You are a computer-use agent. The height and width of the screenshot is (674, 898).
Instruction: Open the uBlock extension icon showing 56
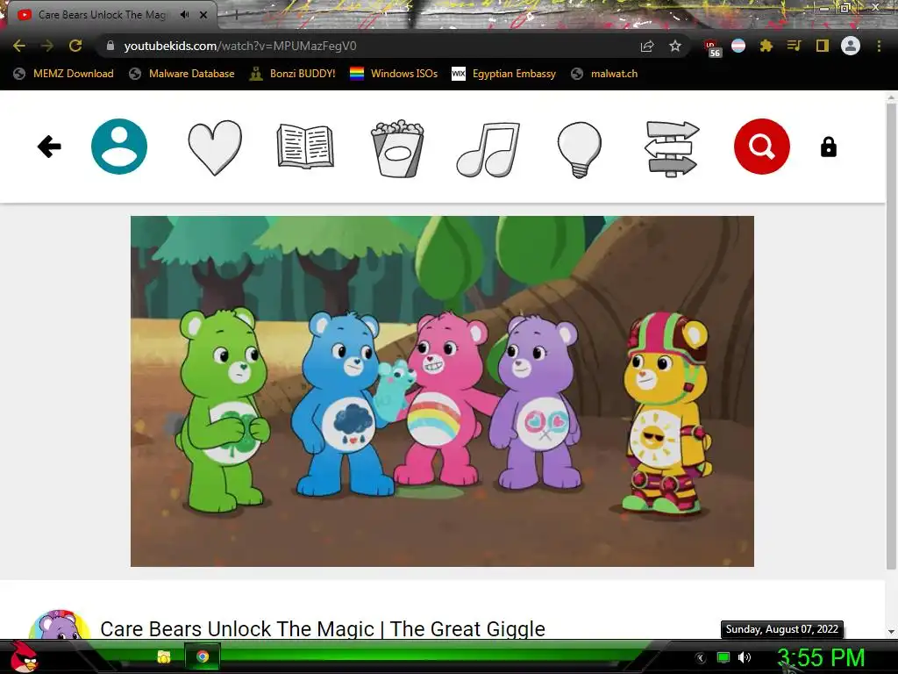click(x=712, y=47)
